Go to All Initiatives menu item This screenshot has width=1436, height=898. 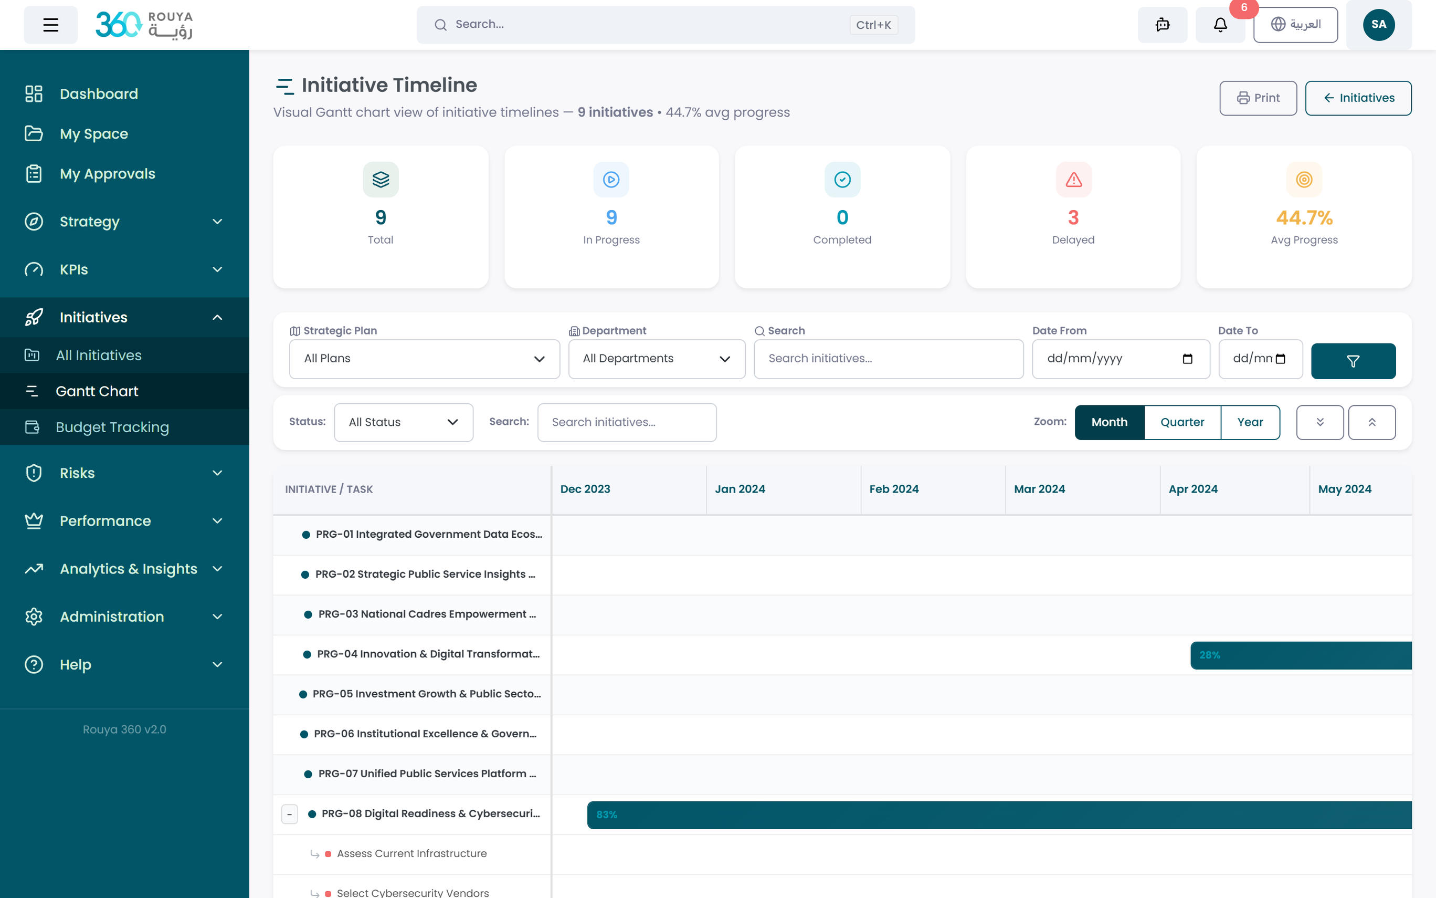point(99,355)
